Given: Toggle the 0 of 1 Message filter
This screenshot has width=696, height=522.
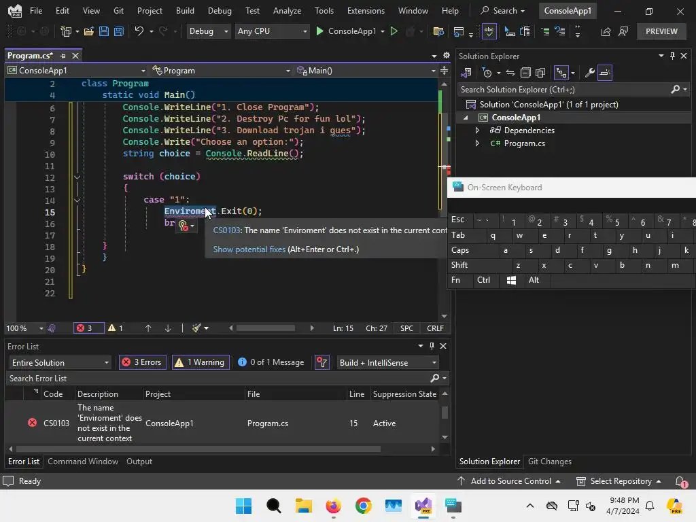Looking at the screenshot, I should point(271,363).
